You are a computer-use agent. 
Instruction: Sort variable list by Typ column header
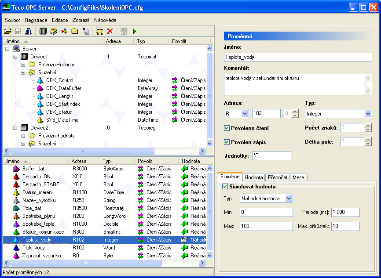pos(106,161)
